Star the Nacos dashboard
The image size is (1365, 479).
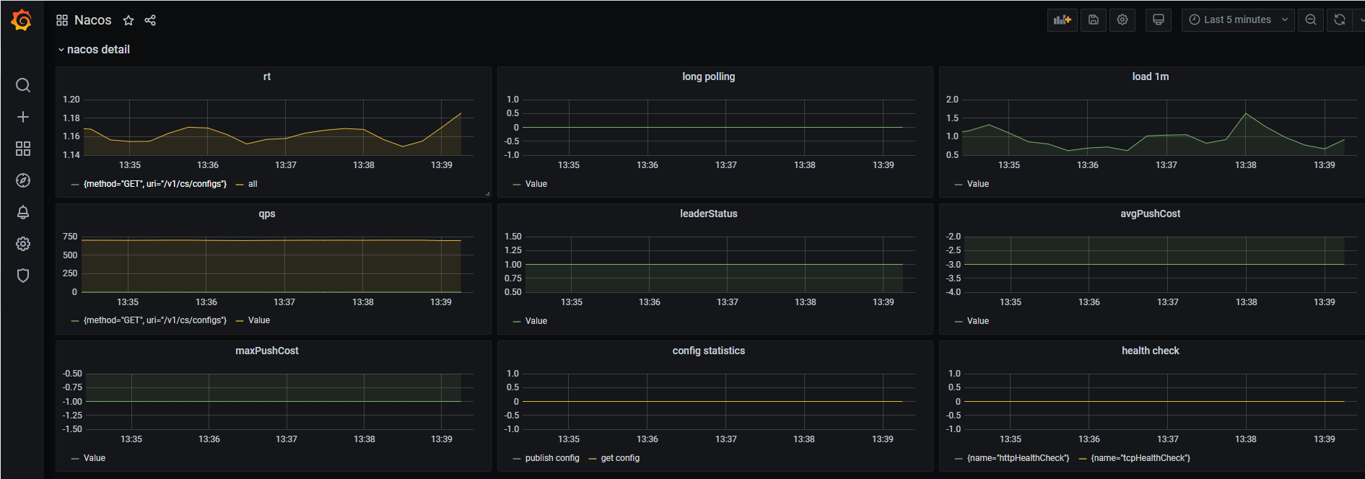(128, 20)
